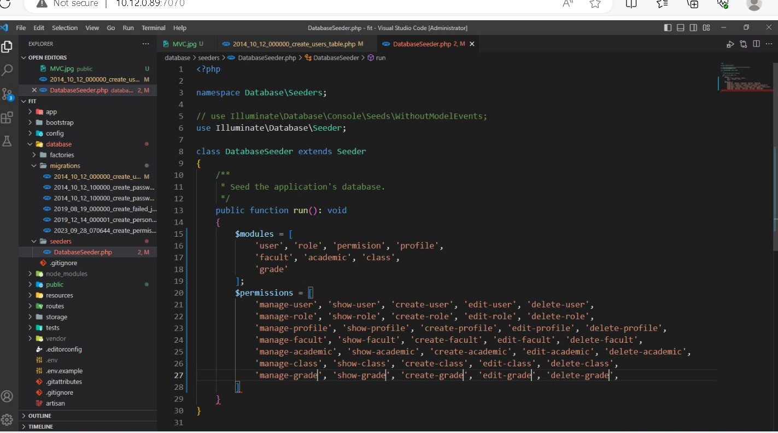Open Source Control view with badge
The height and width of the screenshot is (433, 778).
coord(7,94)
